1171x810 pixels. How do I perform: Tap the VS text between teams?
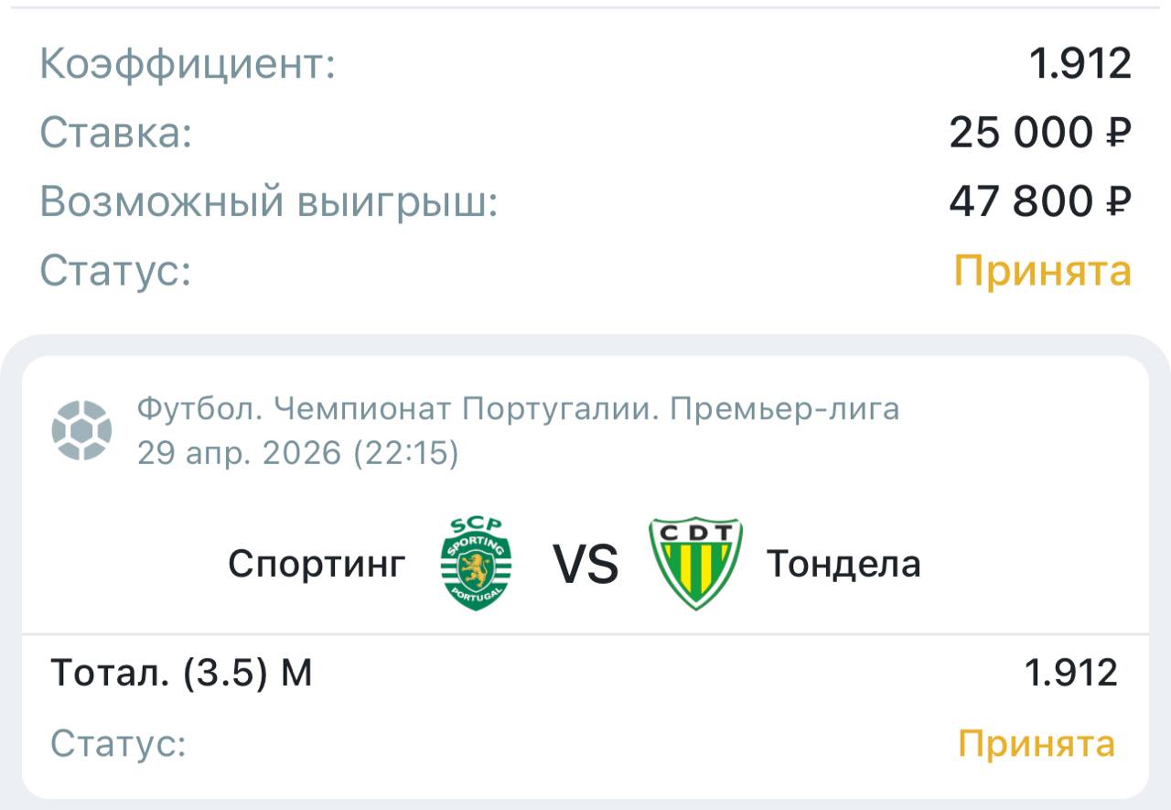coord(585,564)
